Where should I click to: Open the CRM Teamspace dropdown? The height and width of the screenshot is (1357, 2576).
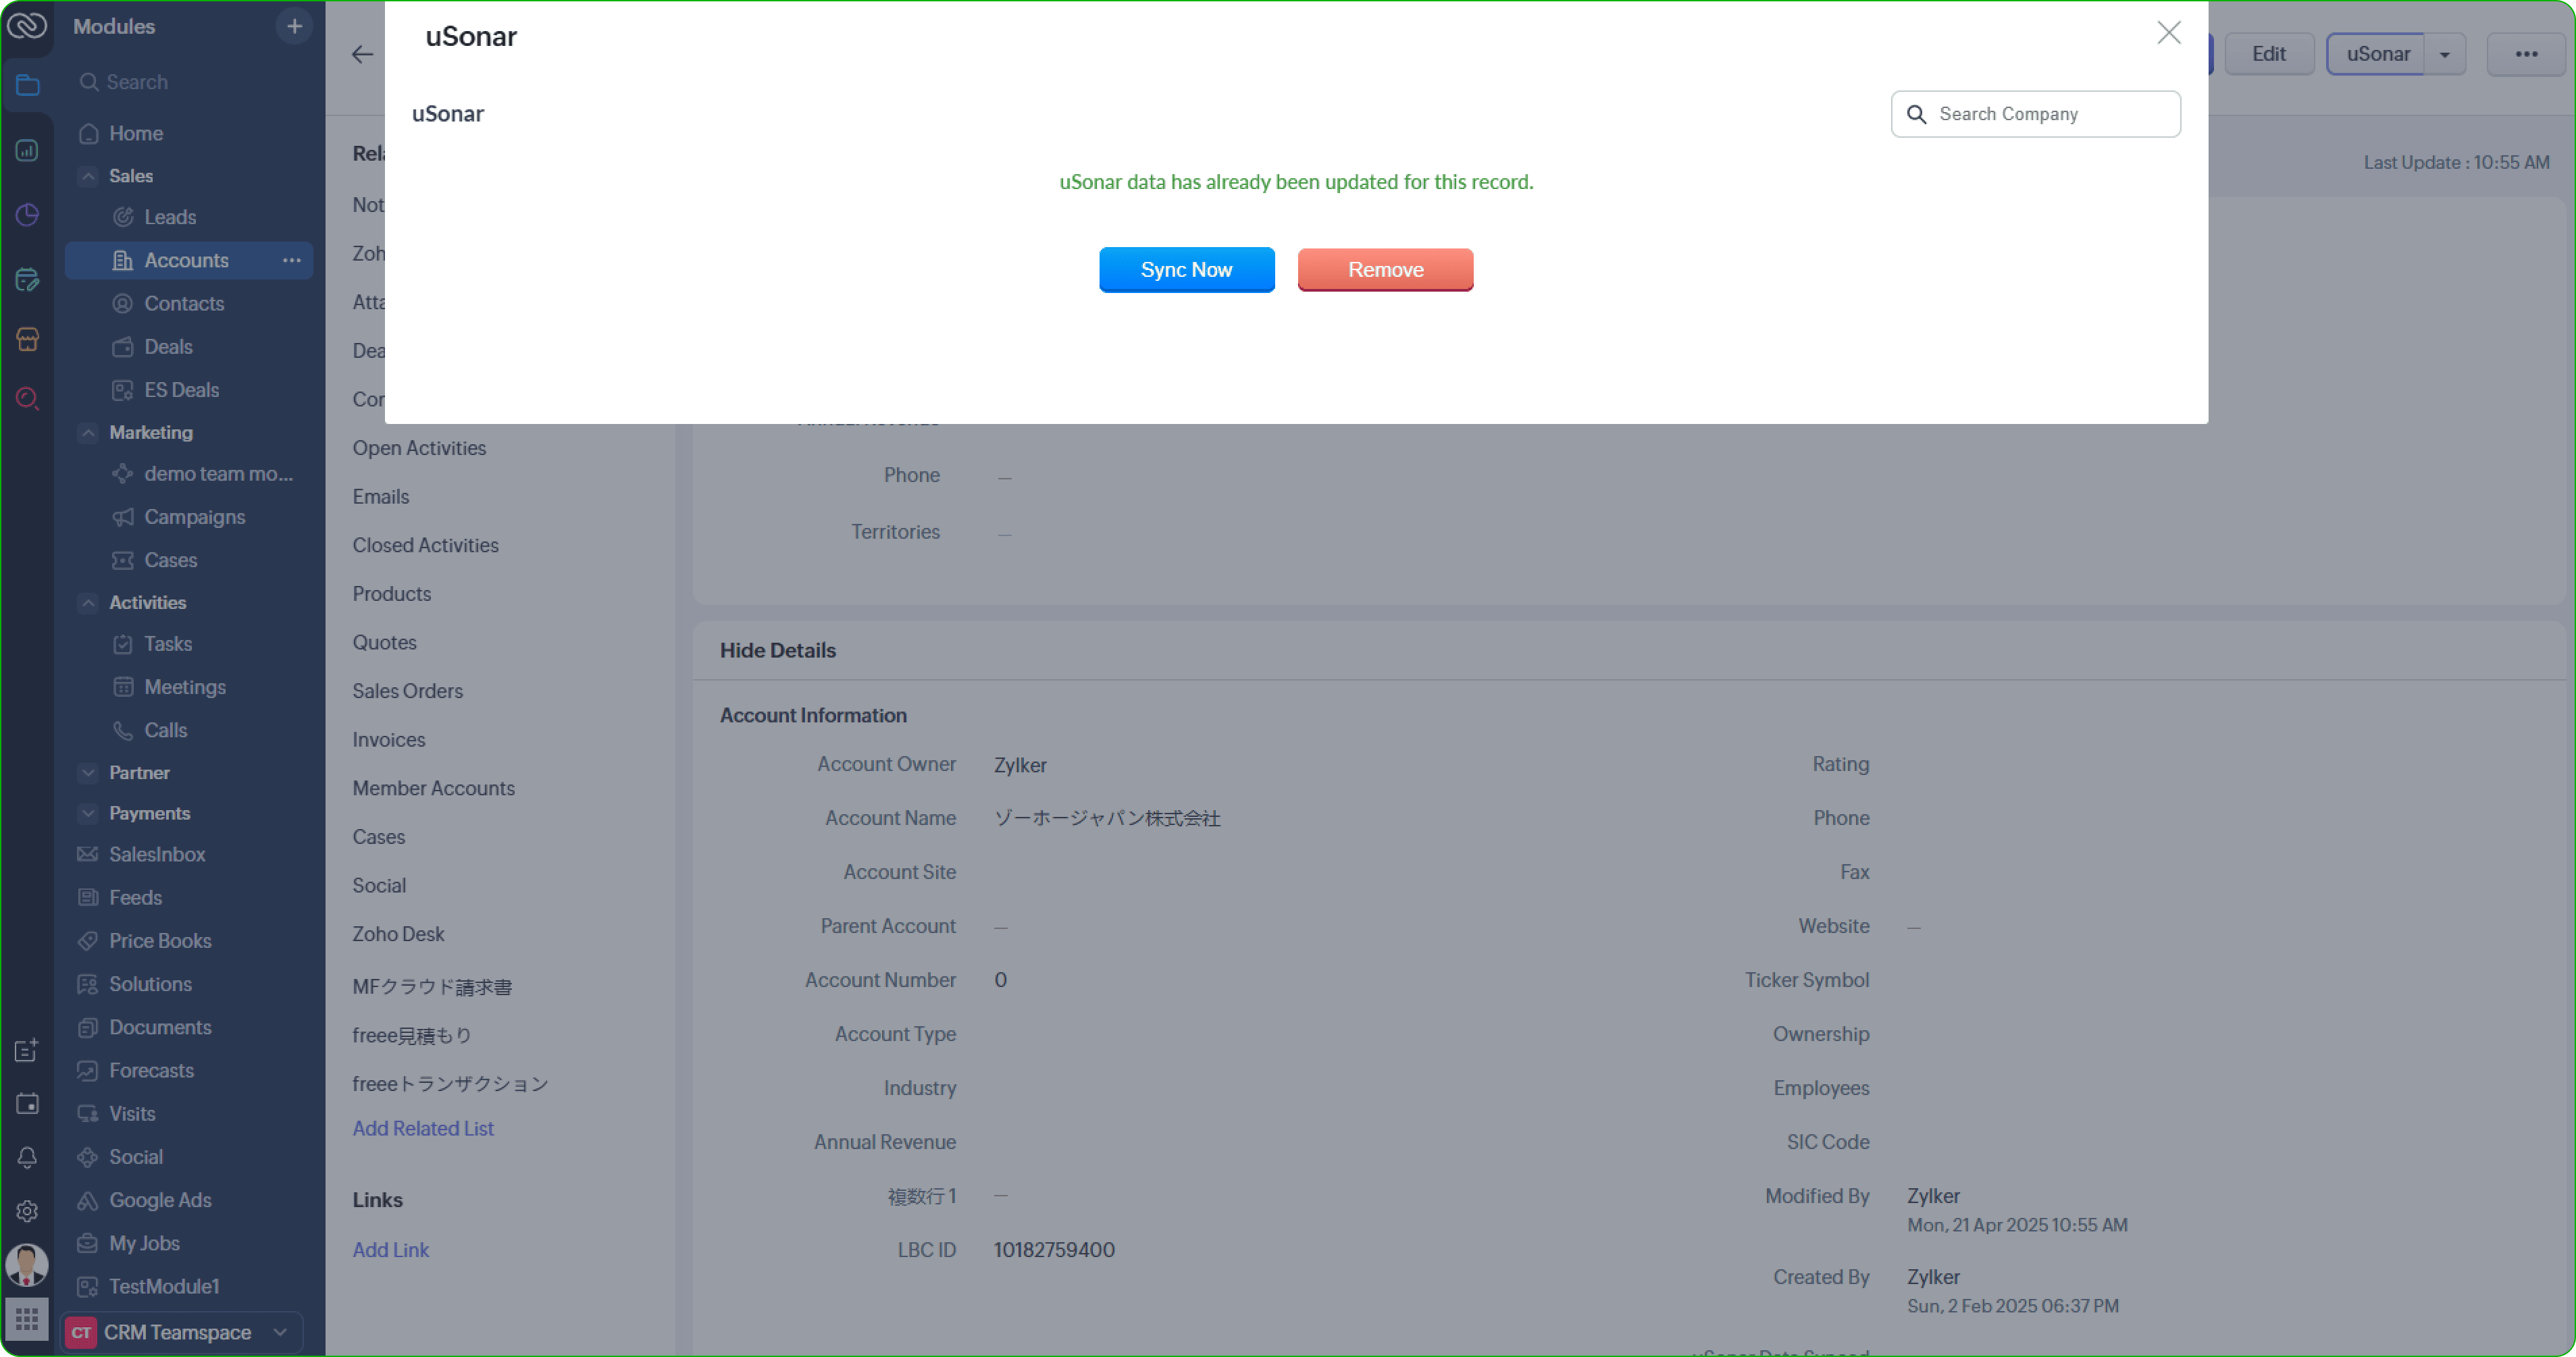click(280, 1332)
